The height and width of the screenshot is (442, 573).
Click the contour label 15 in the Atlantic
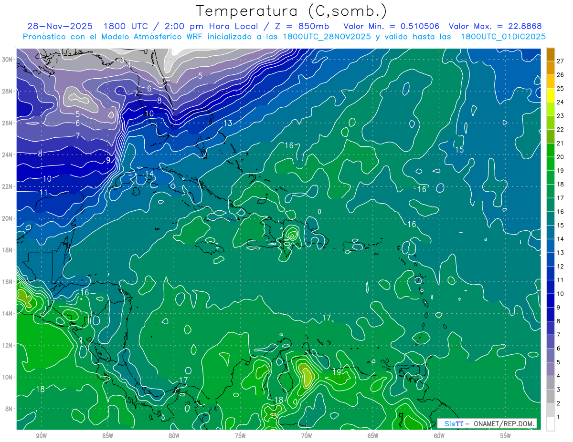click(x=459, y=150)
